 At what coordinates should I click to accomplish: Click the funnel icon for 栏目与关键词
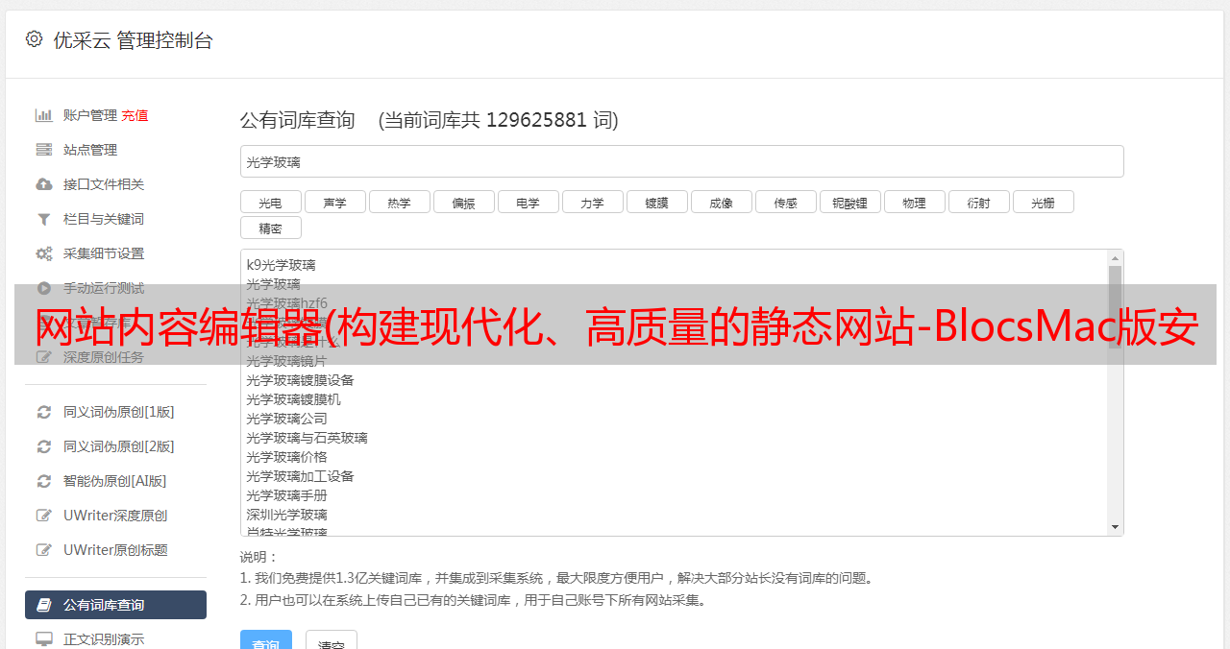tap(44, 219)
